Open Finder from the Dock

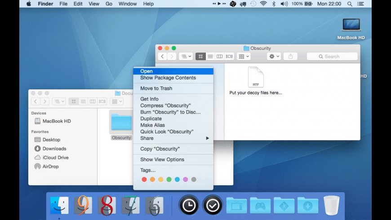[x=59, y=205]
